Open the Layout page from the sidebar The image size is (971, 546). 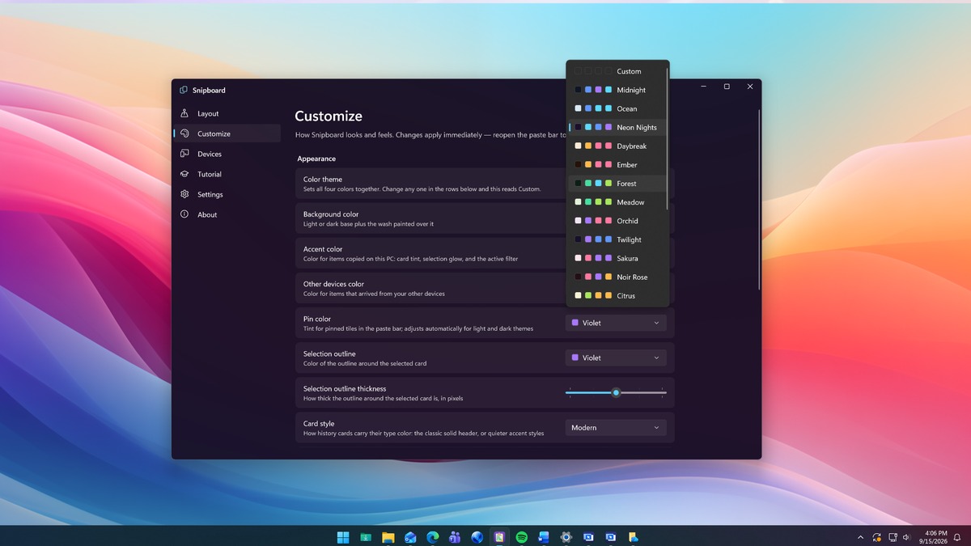227,113
